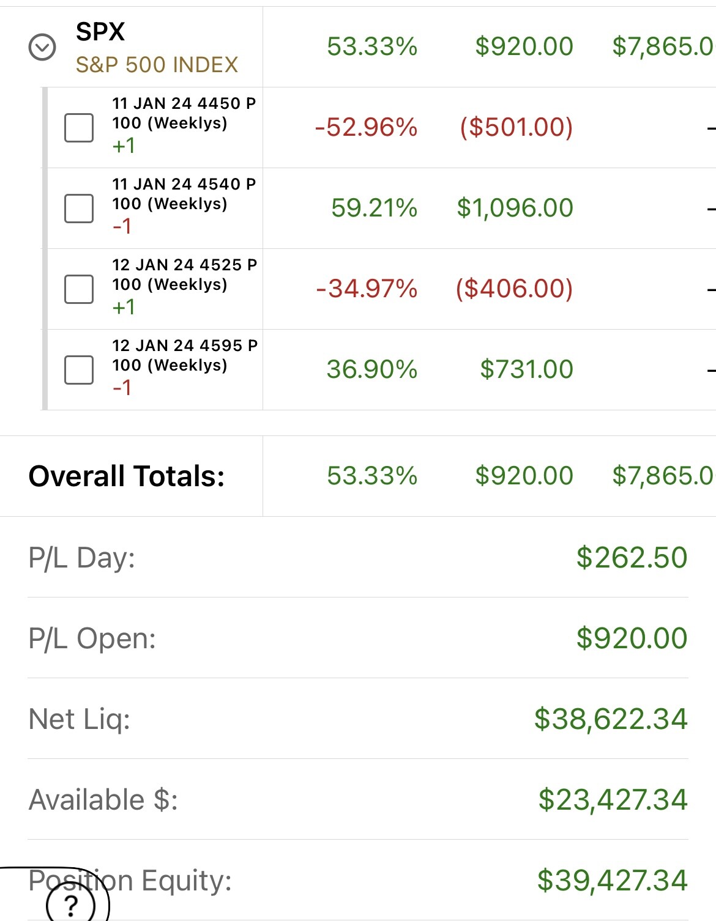Tap the Position Equity value $39,427.34
Viewport: 716px width, 921px height.
pyautogui.click(x=613, y=881)
